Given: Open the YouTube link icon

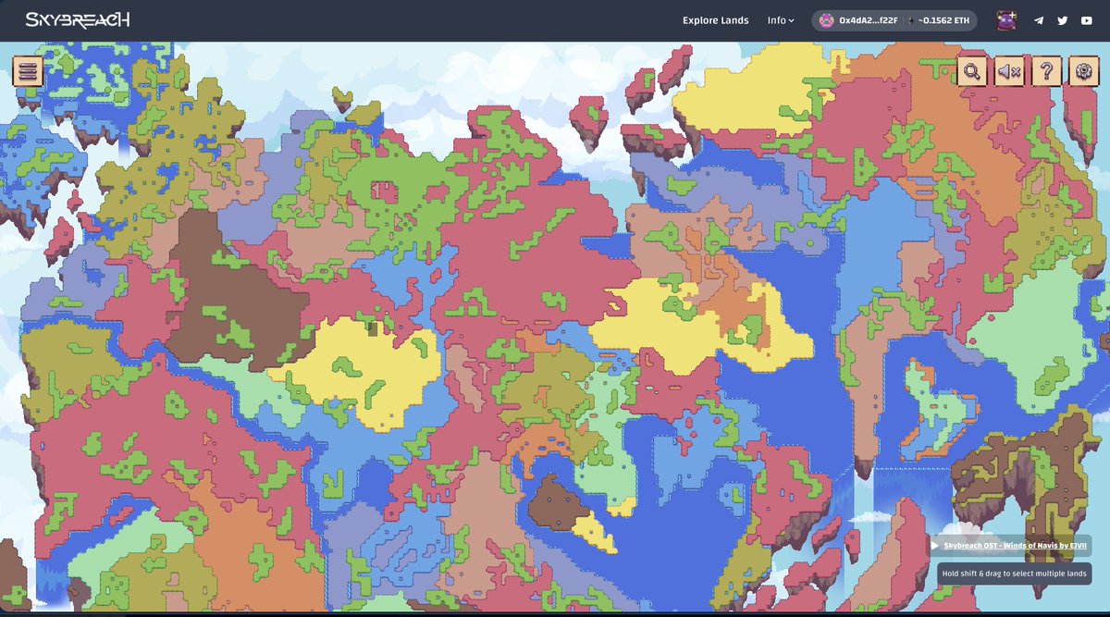Looking at the screenshot, I should point(1087,20).
